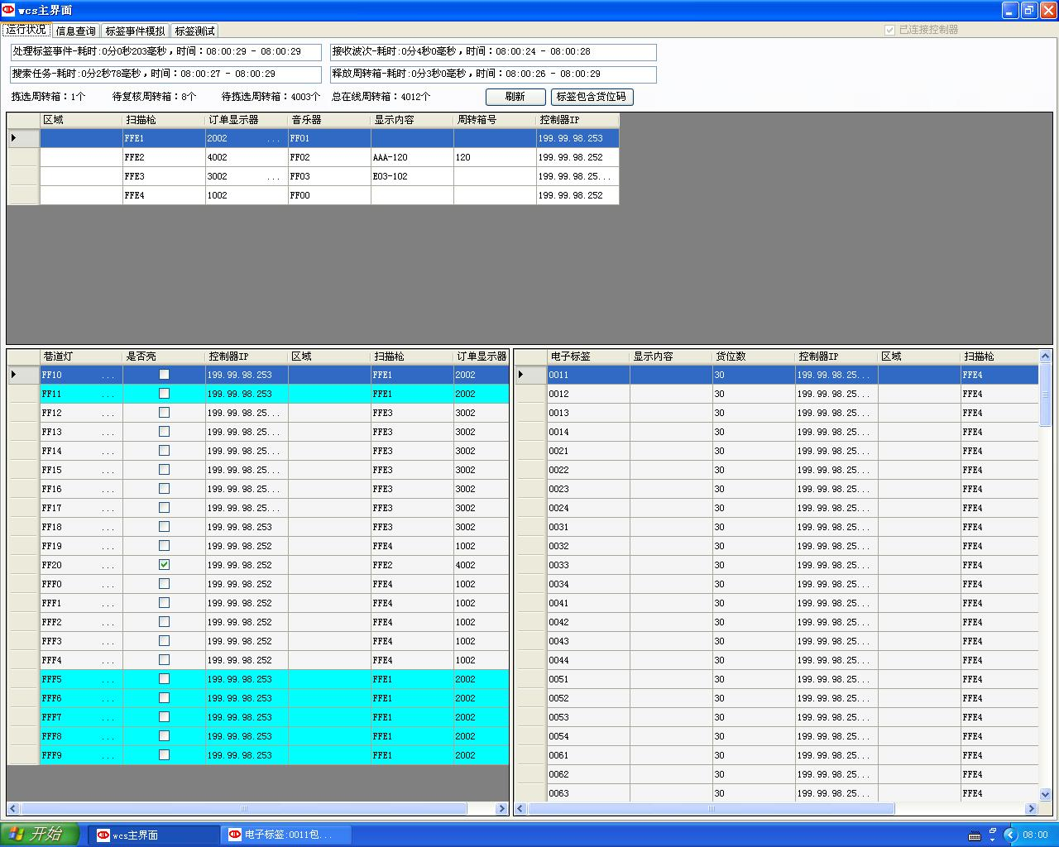Viewport: 1059px width, 847px height.
Task: Click right arrow of lane light table scrollbar
Action: coord(502,809)
